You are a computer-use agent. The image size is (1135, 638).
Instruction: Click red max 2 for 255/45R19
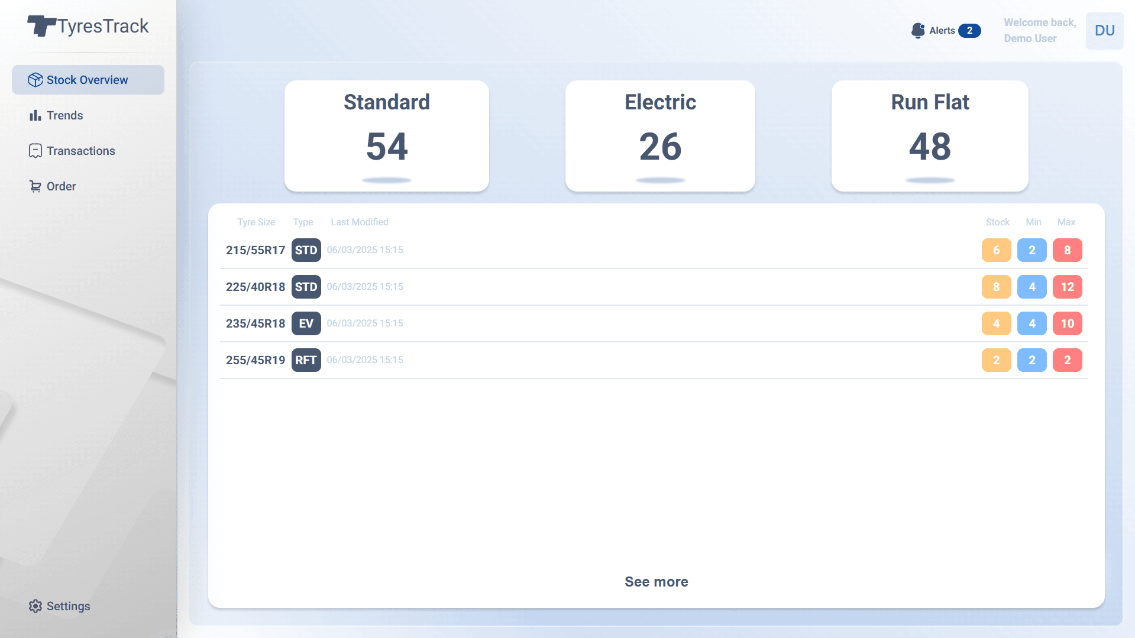coord(1068,360)
